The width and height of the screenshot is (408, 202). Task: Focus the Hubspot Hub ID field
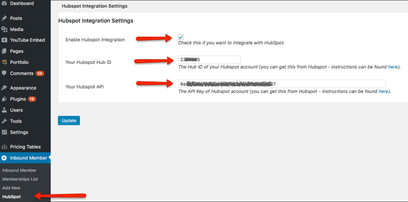pyautogui.click(x=209, y=60)
